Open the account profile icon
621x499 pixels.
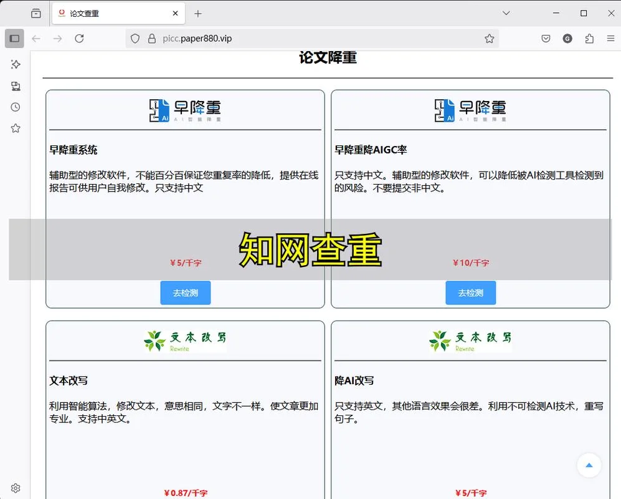tap(567, 39)
